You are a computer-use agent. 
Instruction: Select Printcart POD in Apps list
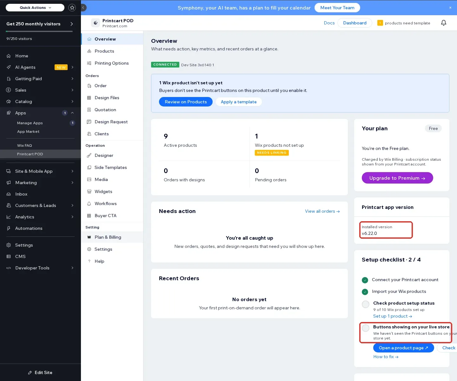[x=40, y=154]
